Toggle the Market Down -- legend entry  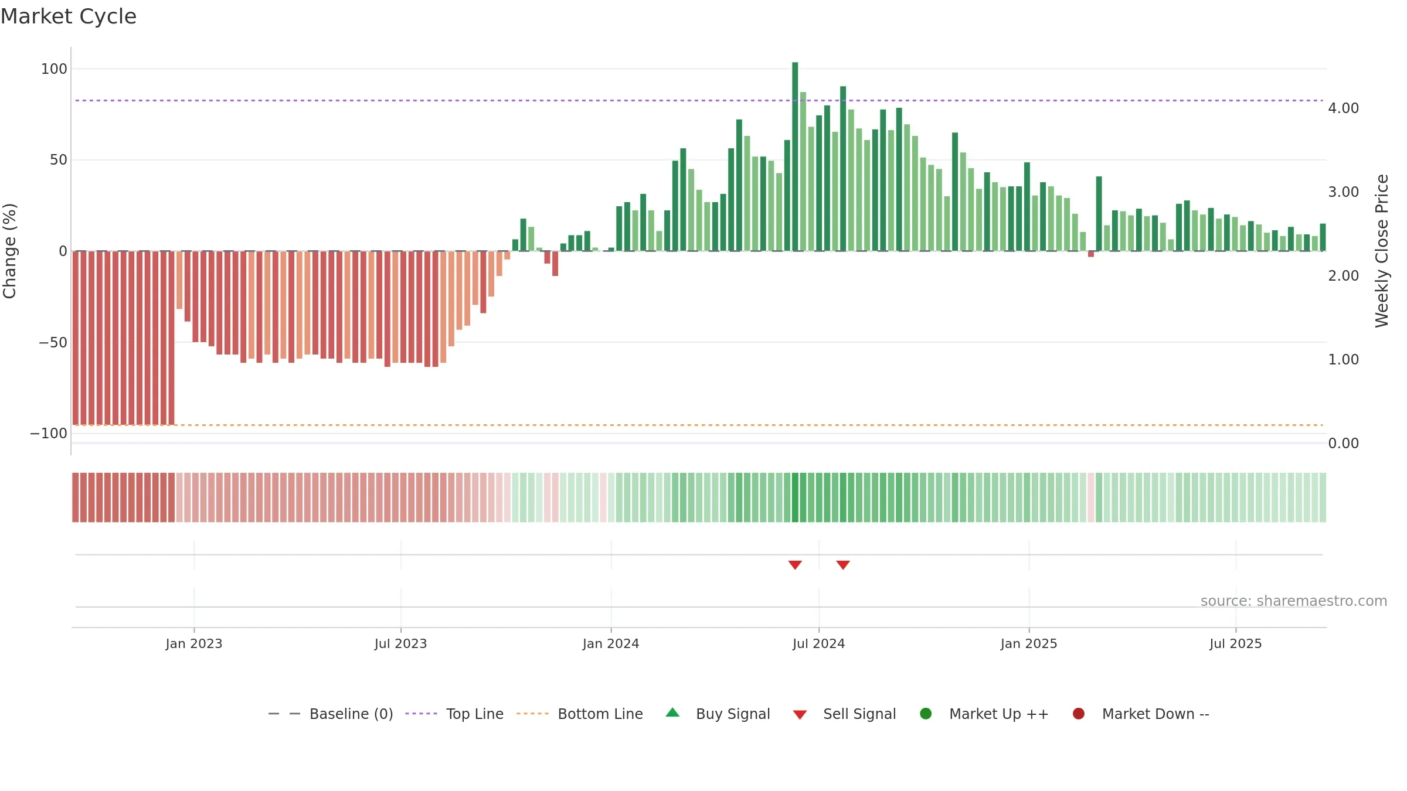[x=1140, y=714]
